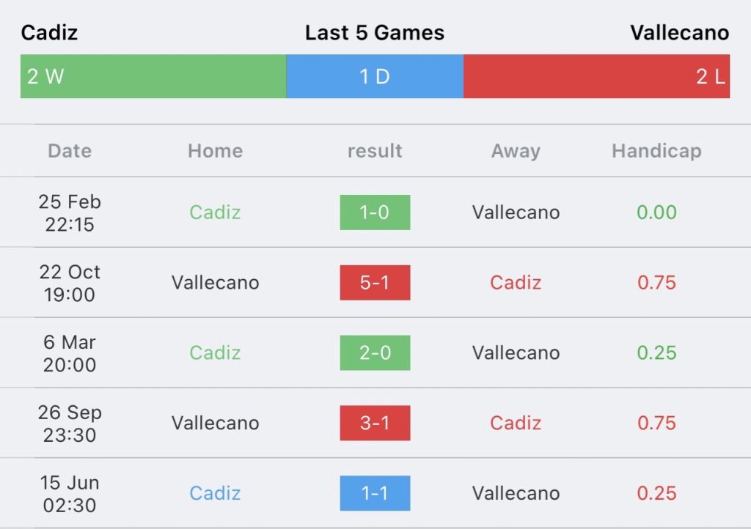This screenshot has height=529, width=751.
Task: Click the Cadiz title heading
Action: 49,32
